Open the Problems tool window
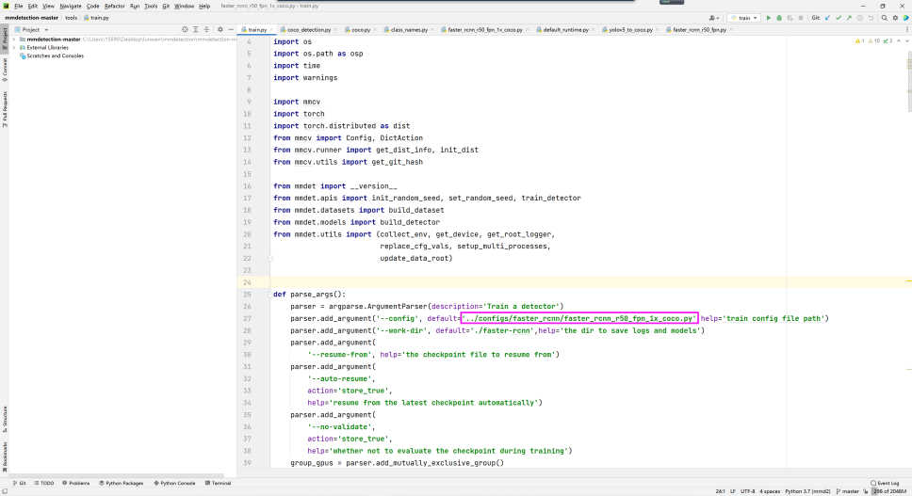Viewport: 912px width, 496px height. click(75, 483)
